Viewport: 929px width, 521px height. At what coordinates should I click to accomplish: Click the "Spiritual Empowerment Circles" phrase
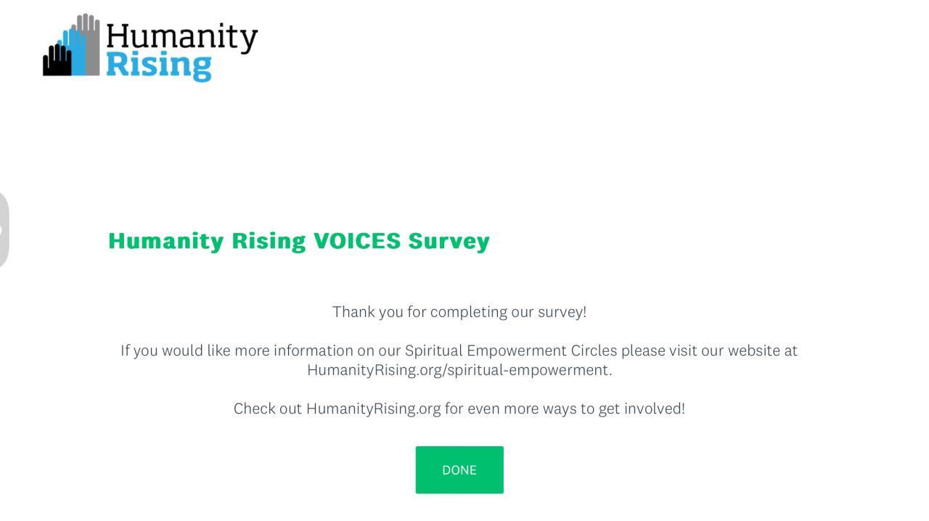(510, 350)
